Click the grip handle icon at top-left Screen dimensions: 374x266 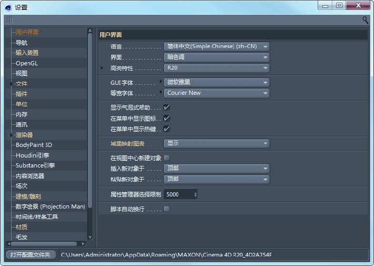pyautogui.click(x=9, y=20)
